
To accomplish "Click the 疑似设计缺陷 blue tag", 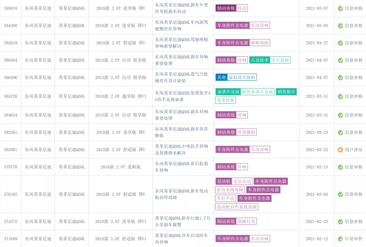I will tap(242, 77).
